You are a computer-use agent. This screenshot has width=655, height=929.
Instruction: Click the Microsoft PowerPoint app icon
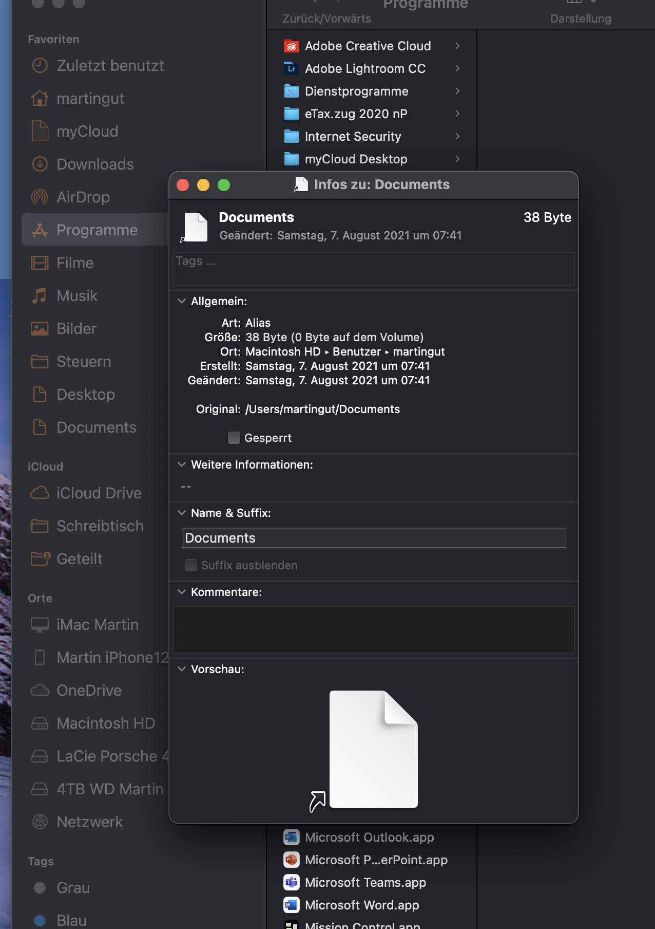click(x=292, y=860)
